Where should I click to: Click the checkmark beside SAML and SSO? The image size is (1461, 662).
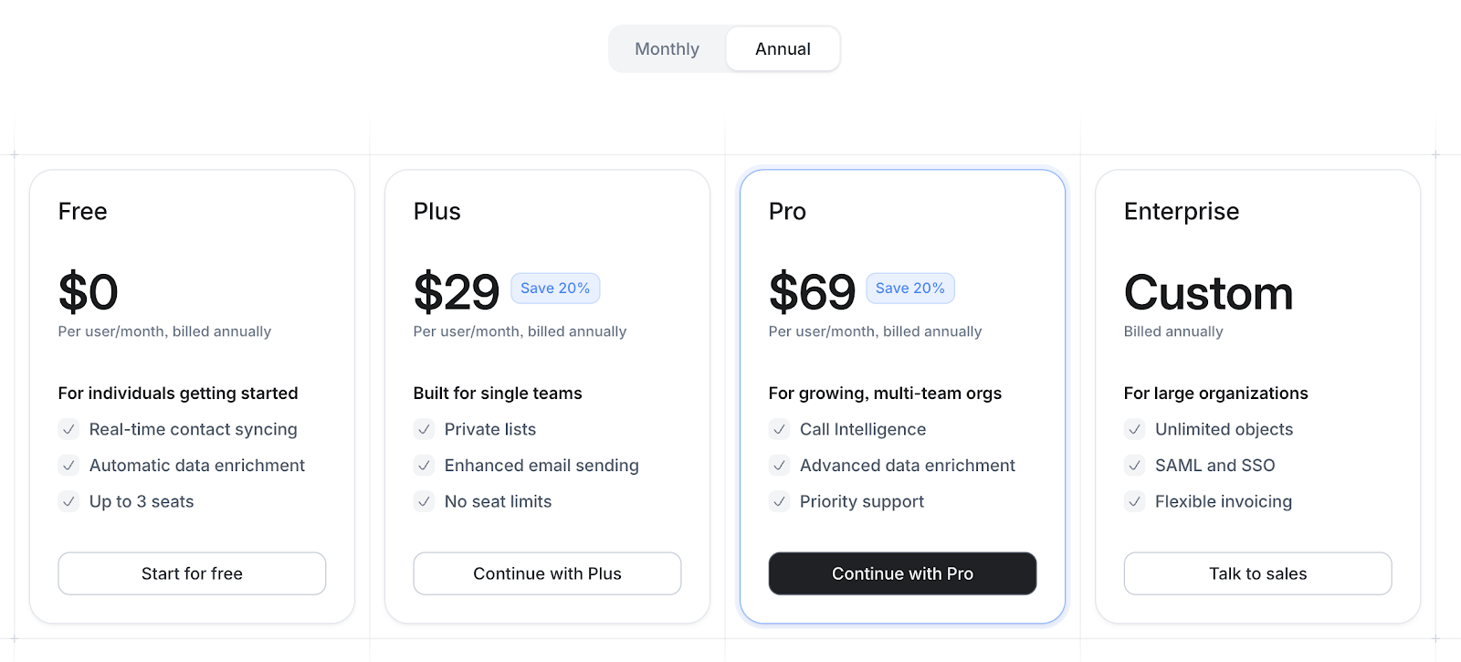[1134, 466]
